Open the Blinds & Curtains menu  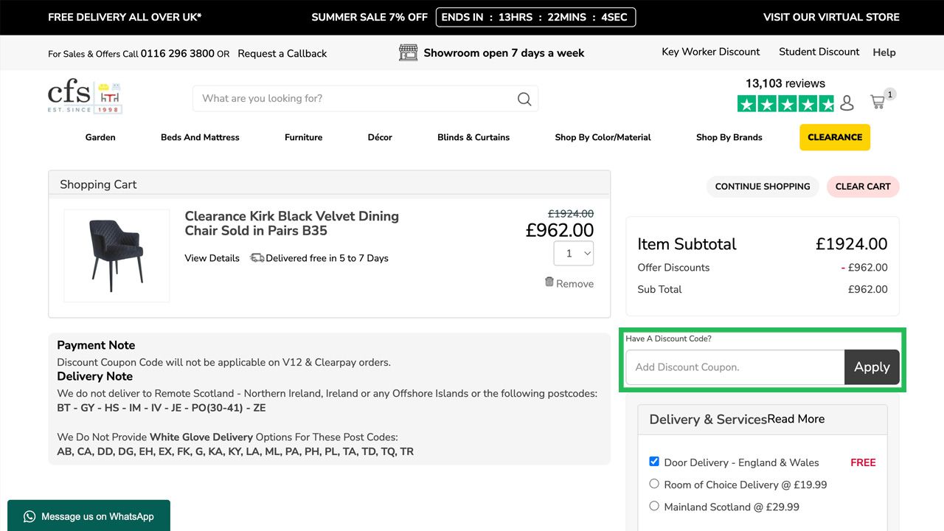coord(473,137)
